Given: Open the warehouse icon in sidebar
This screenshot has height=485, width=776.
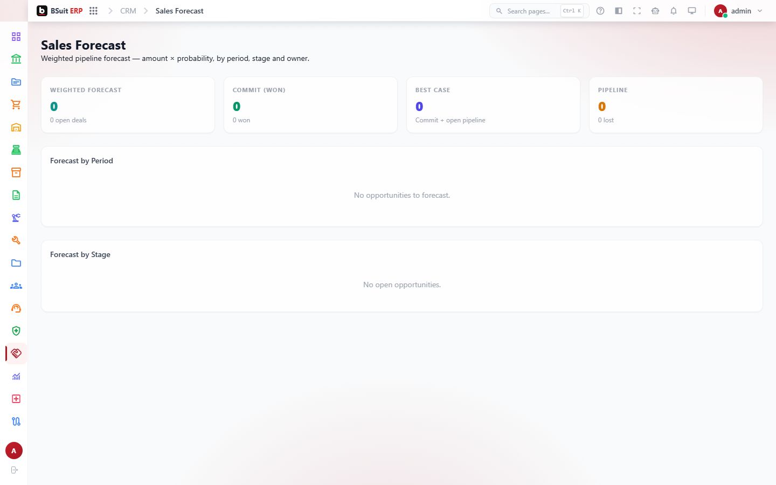Looking at the screenshot, I should (x=16, y=127).
